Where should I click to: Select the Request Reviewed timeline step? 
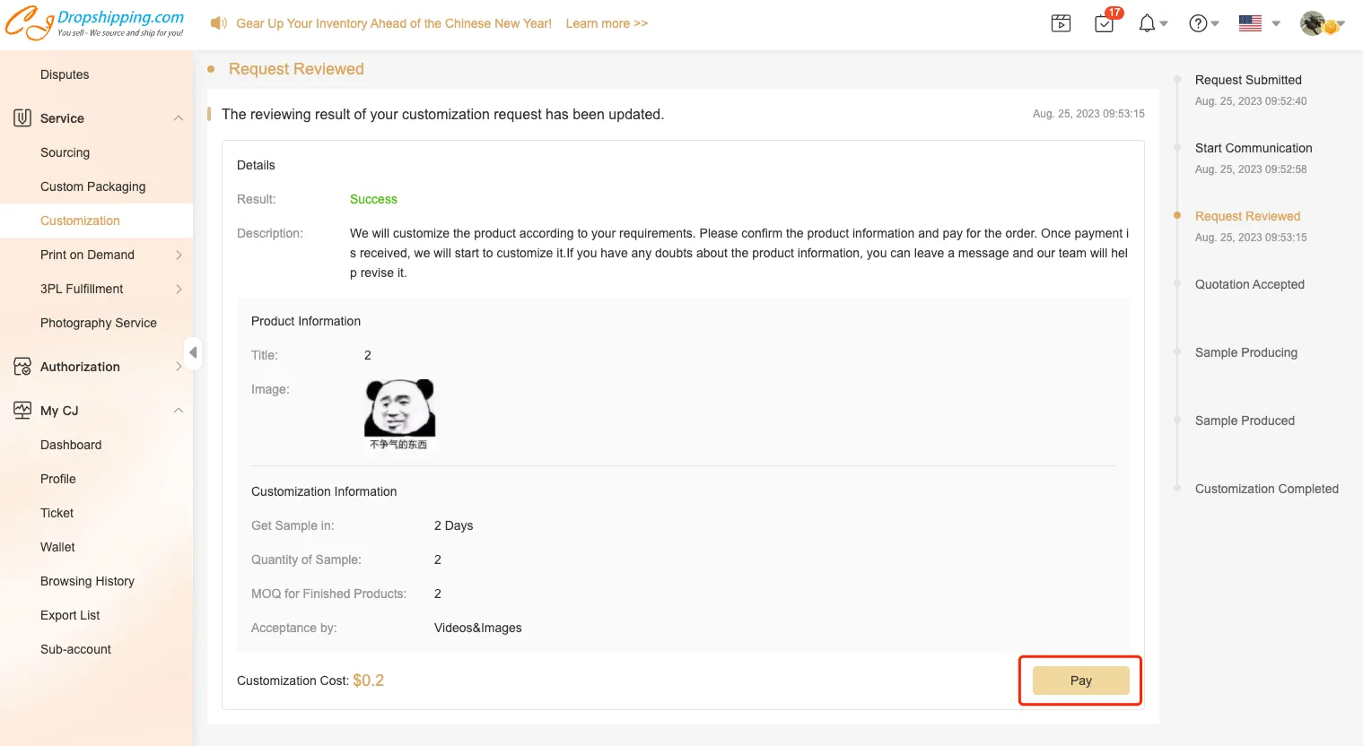click(x=1247, y=216)
